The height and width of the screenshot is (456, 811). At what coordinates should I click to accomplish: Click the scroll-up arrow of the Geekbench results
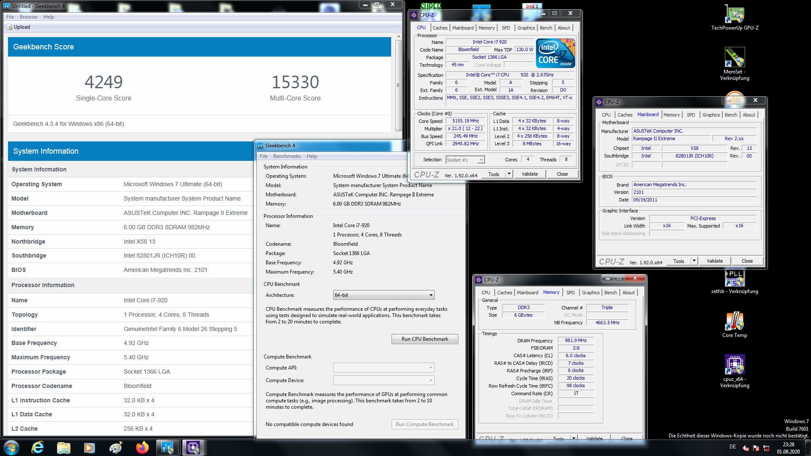(x=398, y=37)
